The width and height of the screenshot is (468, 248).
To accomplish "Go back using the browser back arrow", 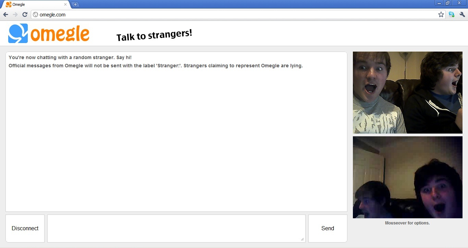I will (x=5, y=15).
